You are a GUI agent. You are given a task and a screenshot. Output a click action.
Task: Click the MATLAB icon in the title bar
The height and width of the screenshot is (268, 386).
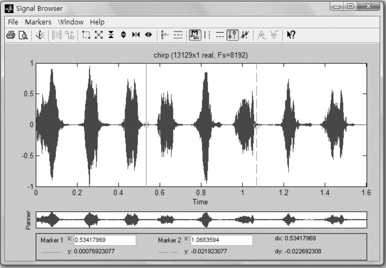(9, 9)
